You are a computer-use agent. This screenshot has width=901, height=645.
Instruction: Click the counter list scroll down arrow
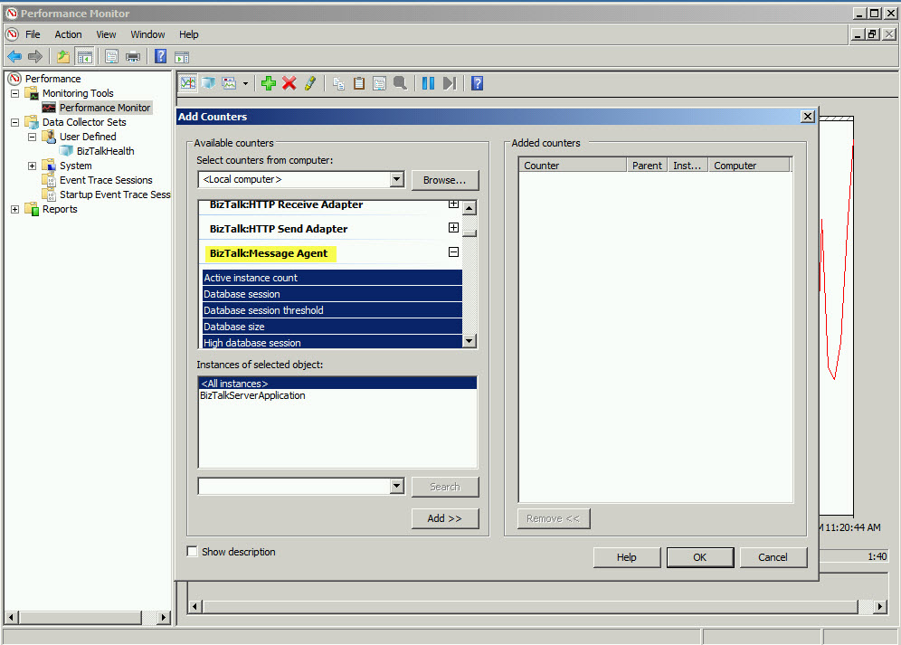(469, 341)
